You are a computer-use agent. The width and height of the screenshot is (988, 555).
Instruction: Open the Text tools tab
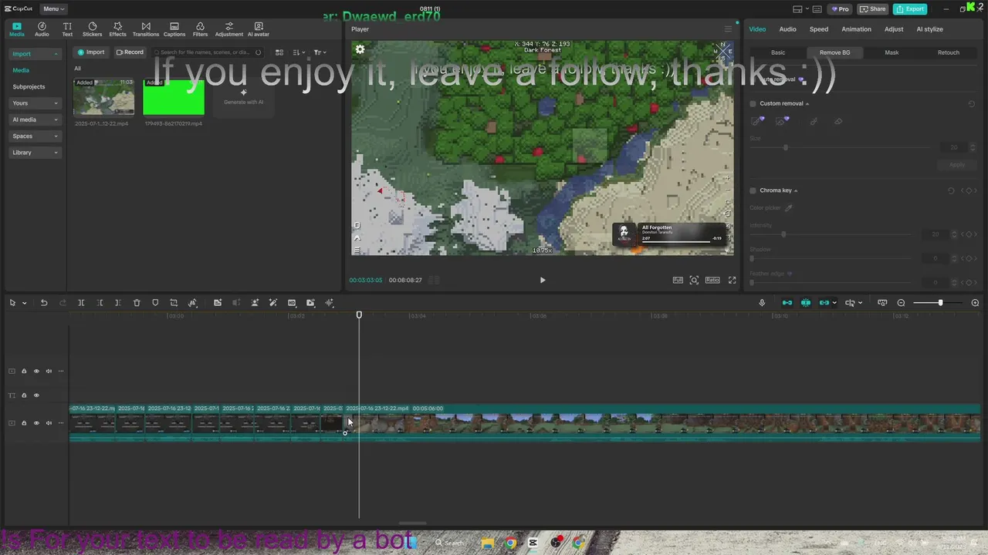67,29
